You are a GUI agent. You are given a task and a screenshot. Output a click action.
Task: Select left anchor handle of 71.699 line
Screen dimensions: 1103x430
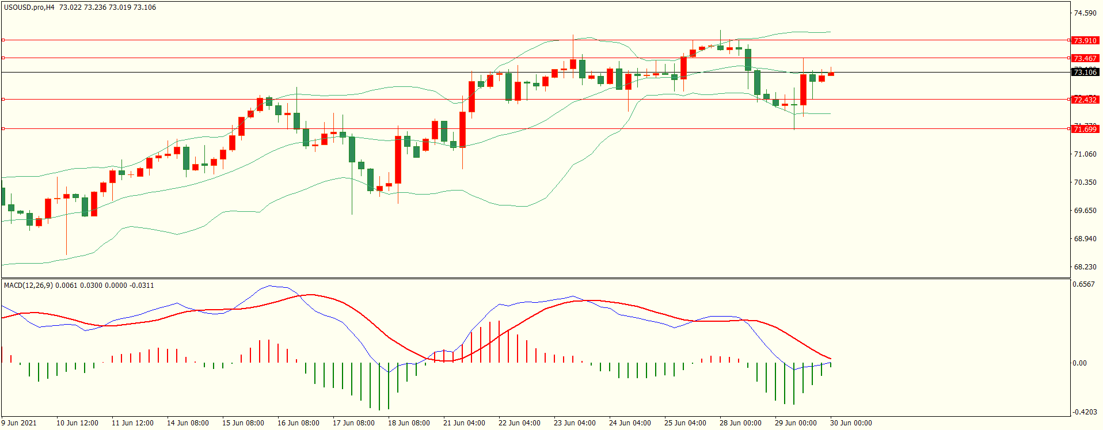[3, 129]
